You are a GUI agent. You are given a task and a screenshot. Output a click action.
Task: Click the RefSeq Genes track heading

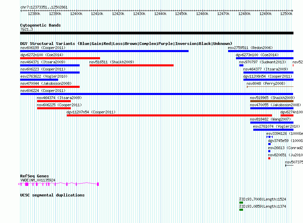35,176
